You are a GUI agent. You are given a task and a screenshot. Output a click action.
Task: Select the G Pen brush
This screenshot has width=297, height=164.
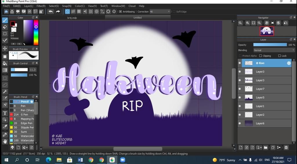coord(21,115)
